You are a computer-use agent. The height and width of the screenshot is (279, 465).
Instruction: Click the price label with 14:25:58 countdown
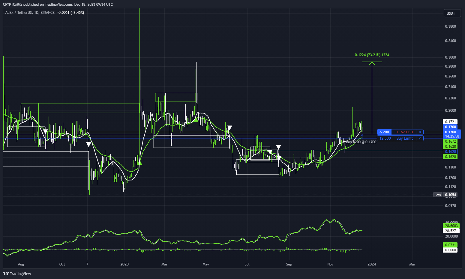[x=452, y=134]
